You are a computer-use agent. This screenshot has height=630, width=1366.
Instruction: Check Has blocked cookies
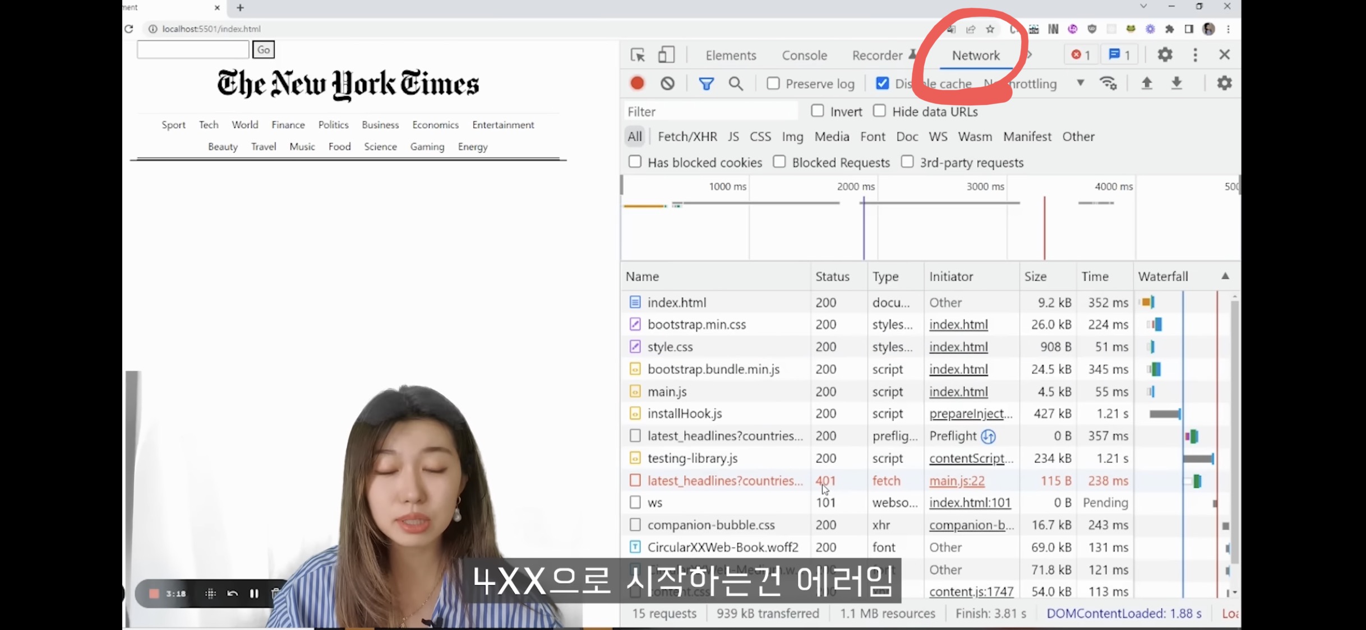(x=635, y=162)
